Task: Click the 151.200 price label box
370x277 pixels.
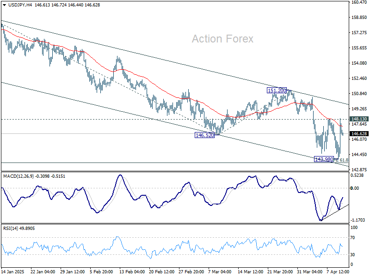Action: click(x=277, y=90)
